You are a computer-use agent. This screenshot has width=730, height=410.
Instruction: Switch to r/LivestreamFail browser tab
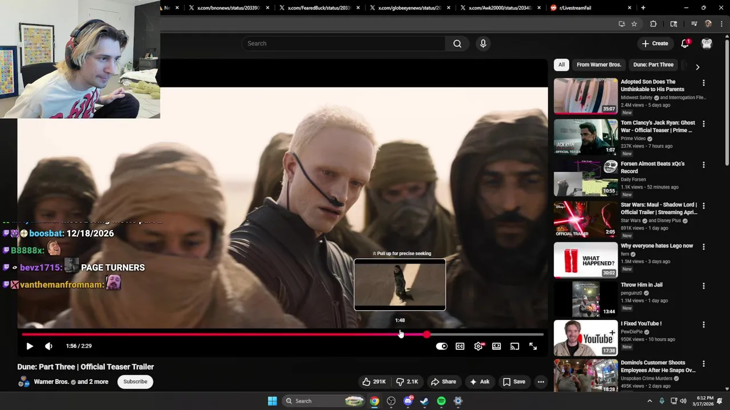pyautogui.click(x=590, y=8)
